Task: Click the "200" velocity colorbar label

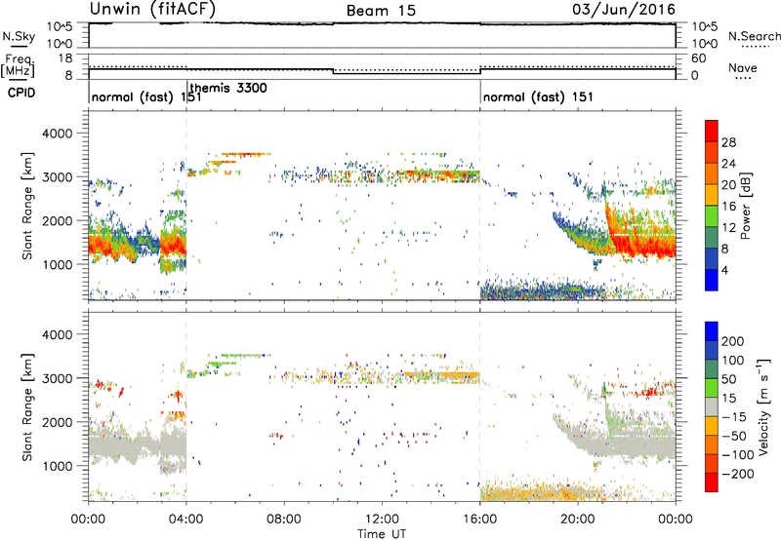Action: click(733, 341)
